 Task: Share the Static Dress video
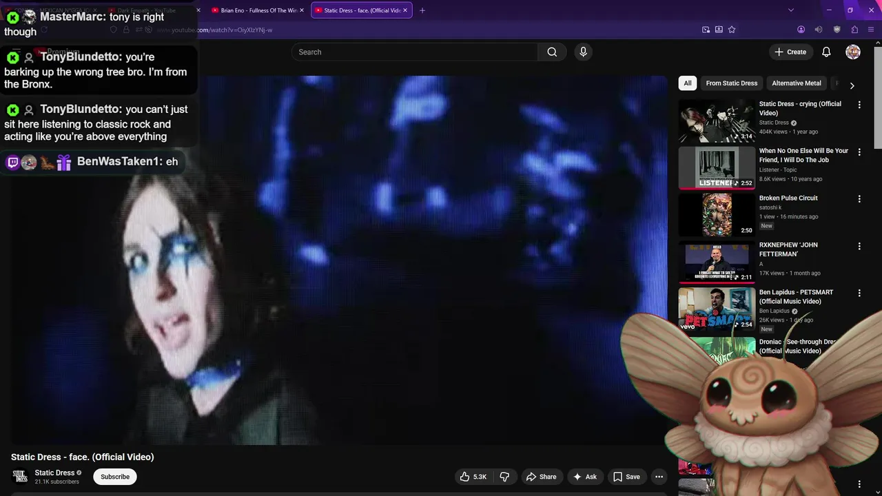tap(541, 477)
